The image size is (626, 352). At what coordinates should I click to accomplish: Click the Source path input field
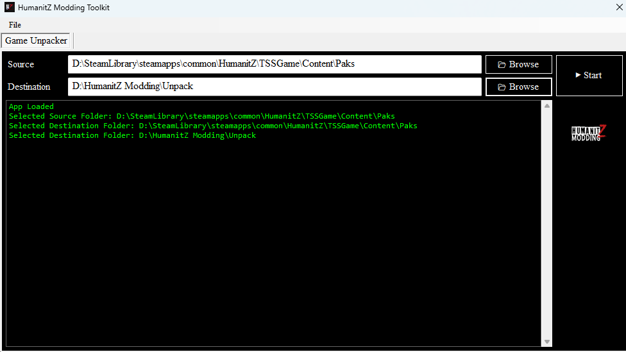click(x=275, y=64)
